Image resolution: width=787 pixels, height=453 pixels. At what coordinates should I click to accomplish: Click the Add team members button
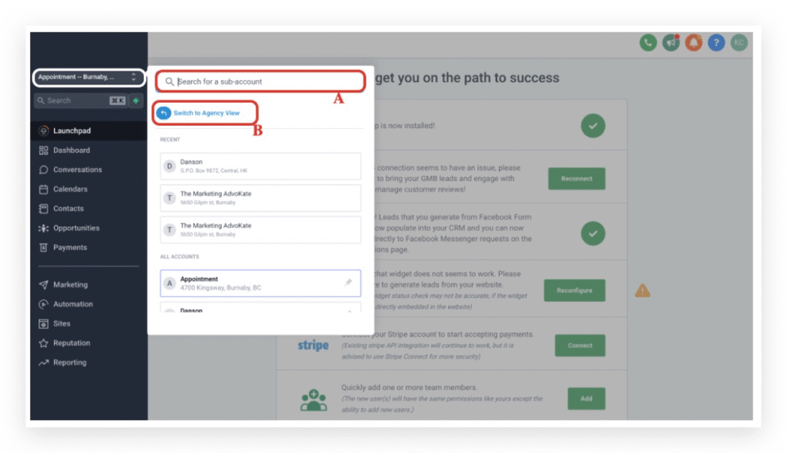[586, 398]
